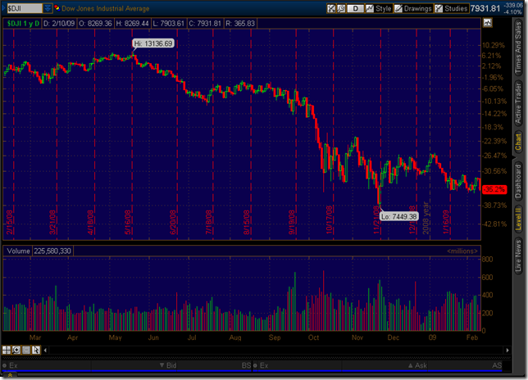
Task: Switch to Level II side tab
Action: [518, 219]
